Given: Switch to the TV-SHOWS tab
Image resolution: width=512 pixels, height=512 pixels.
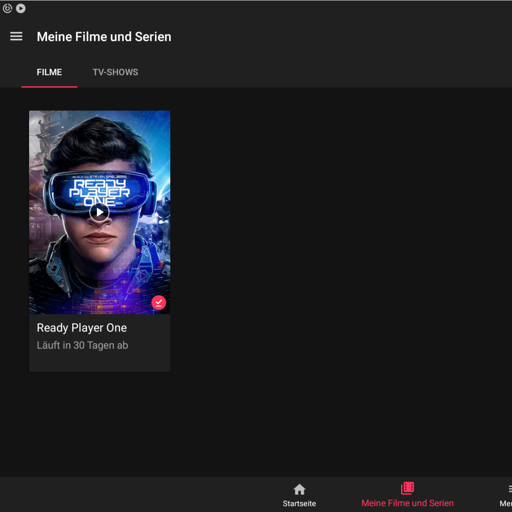Looking at the screenshot, I should tap(115, 72).
